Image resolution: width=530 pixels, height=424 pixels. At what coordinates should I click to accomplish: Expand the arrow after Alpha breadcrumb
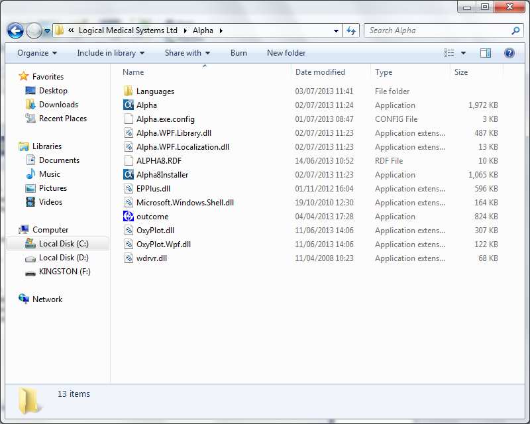click(x=221, y=30)
